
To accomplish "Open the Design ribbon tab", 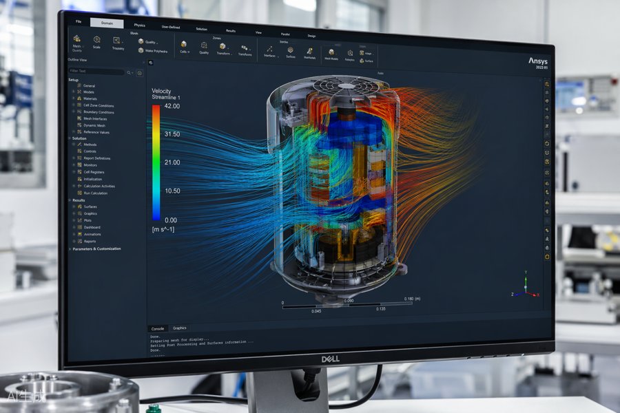I will (311, 36).
